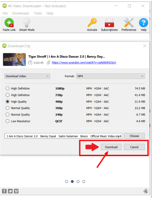This screenshot has width=152, height=198.
Task: Expand the Format MP4 dropdown
Action: point(111,76)
